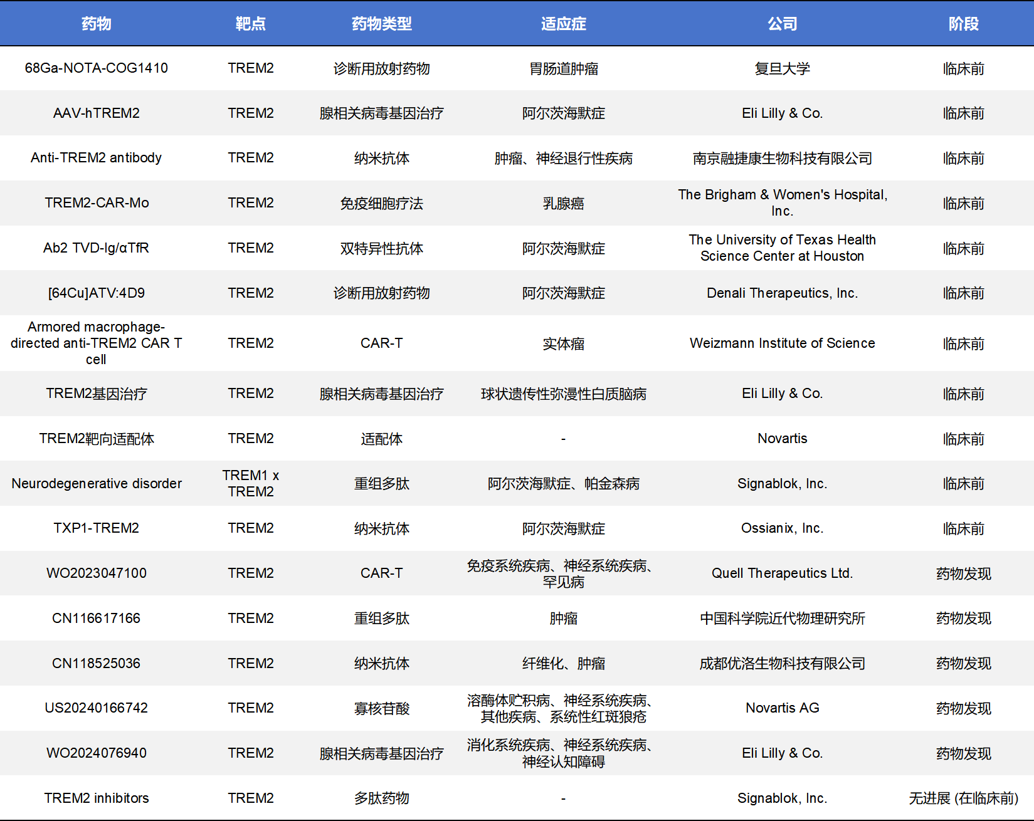Click the TREM2-CAR-Mo drug entry
This screenshot has height=821, width=1034.
tap(96, 203)
